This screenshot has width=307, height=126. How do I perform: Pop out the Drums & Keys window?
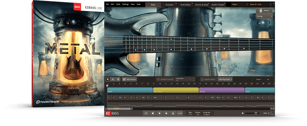pyautogui.click(x=209, y=3)
